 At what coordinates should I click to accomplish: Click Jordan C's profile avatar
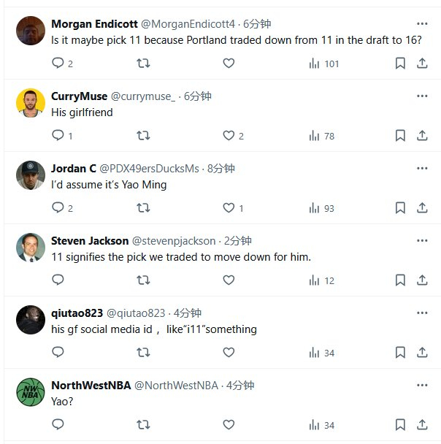[30, 175]
